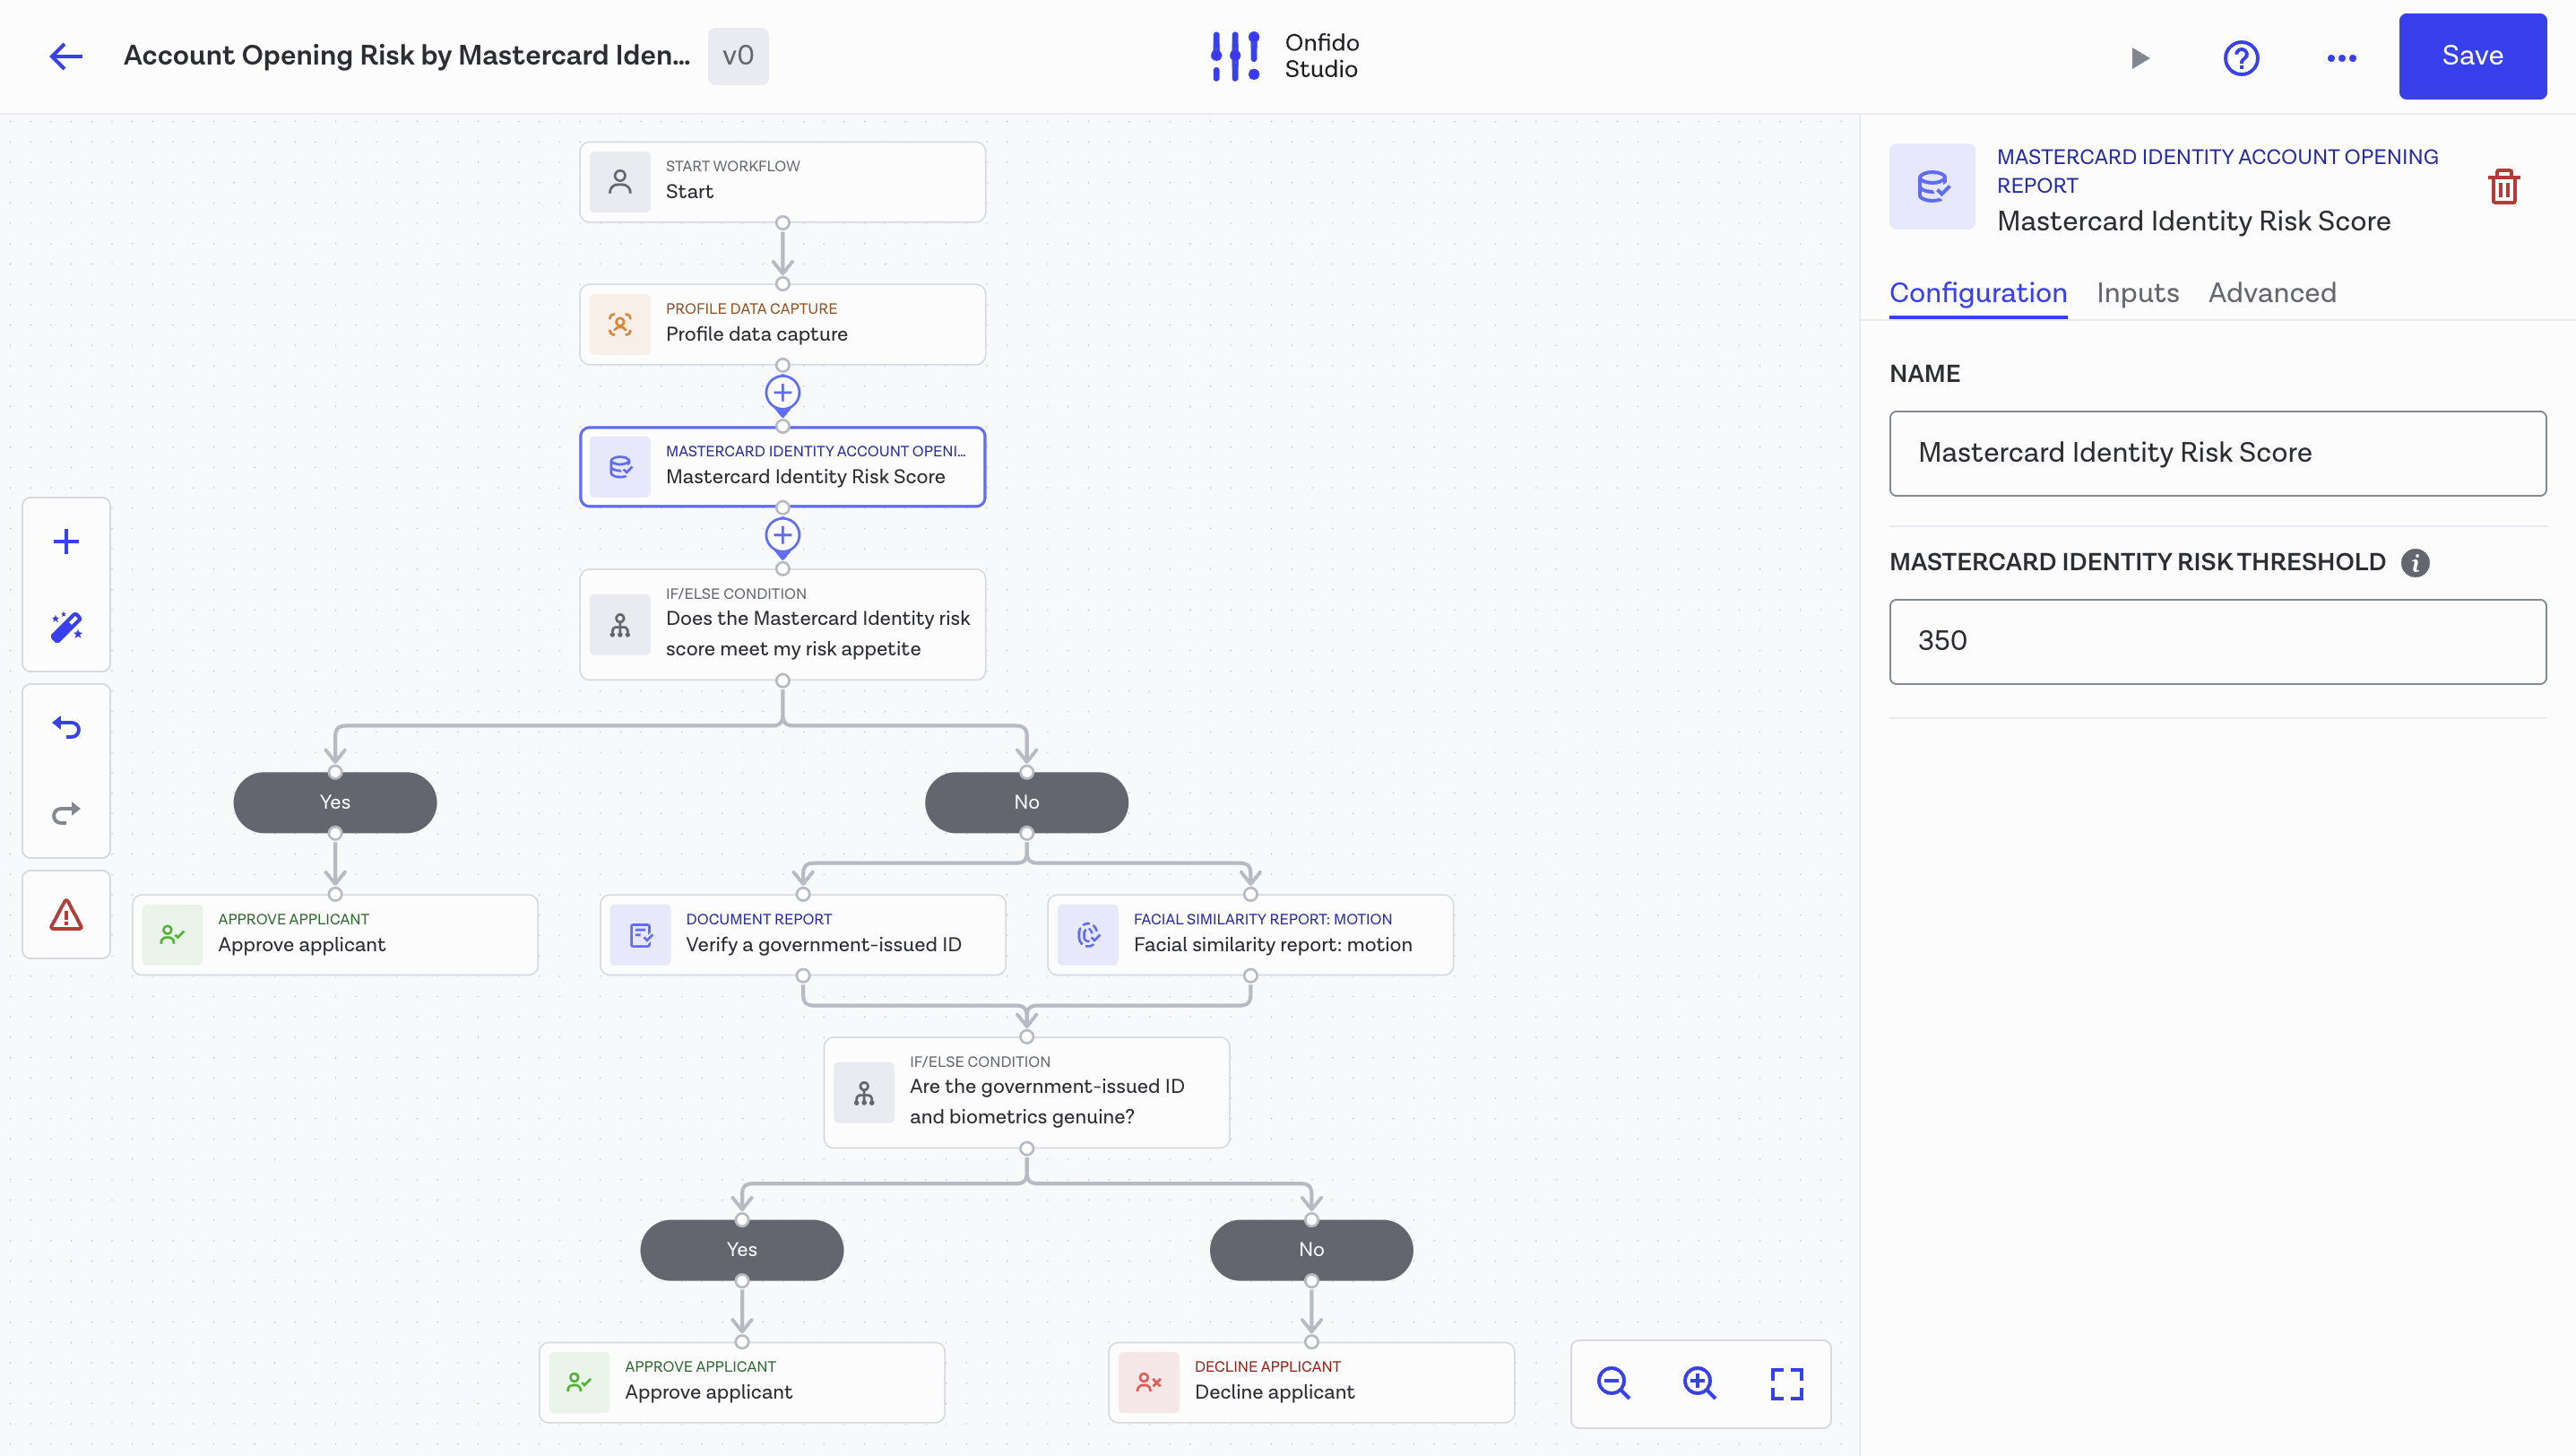Viewport: 2576px width, 1456px height.
Task: Select the Yes branch under biometrics condition
Action: (x=741, y=1250)
